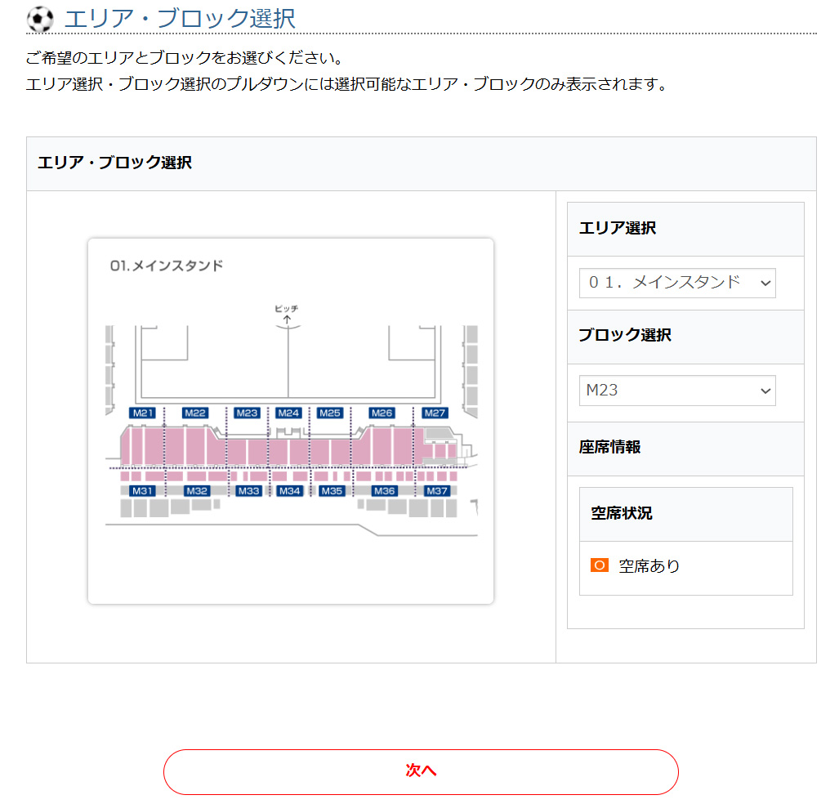Viewport: 839px width, 804px height.
Task: Select the M31 lower block label
Action: tap(143, 491)
